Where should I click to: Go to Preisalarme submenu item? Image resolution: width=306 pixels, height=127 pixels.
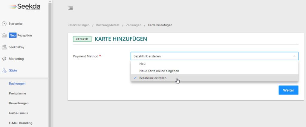coord(17,93)
